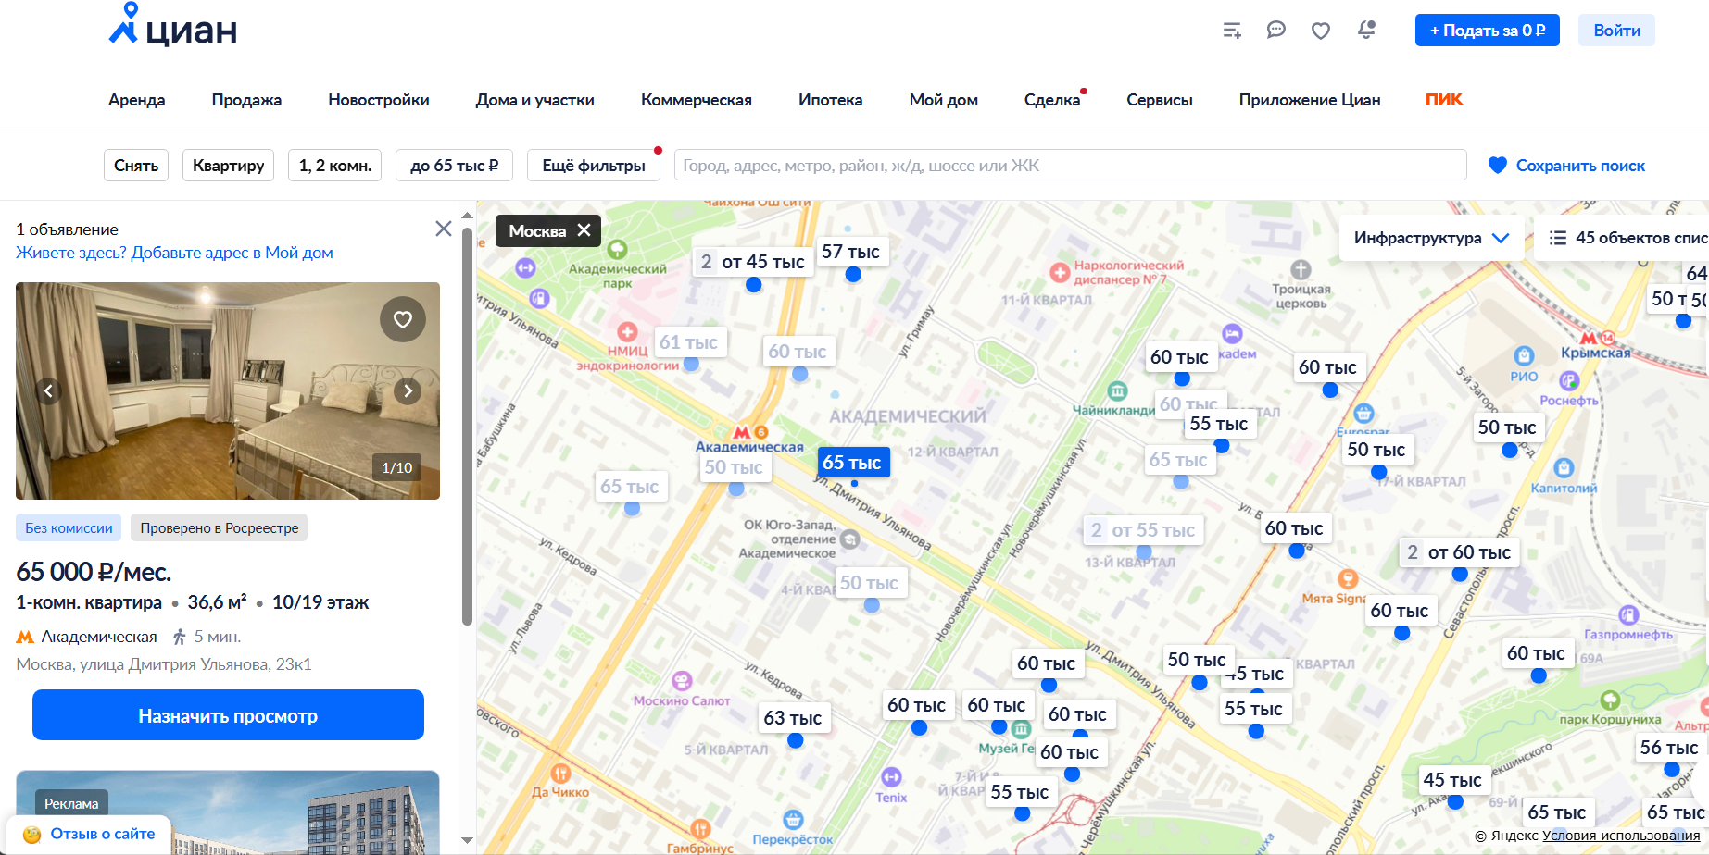Show the previous listing photo
This screenshot has height=855, width=1709.
click(x=49, y=391)
